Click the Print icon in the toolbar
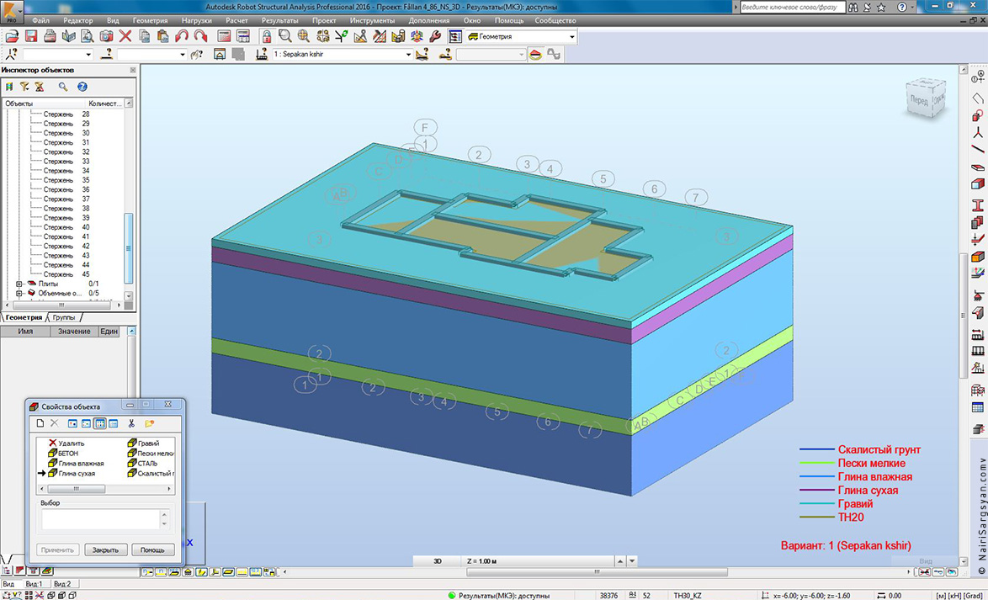988x600 pixels. tap(50, 36)
